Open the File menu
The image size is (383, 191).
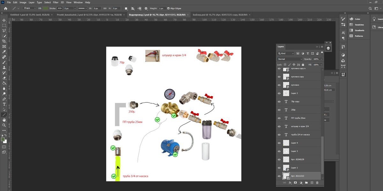(9, 2)
